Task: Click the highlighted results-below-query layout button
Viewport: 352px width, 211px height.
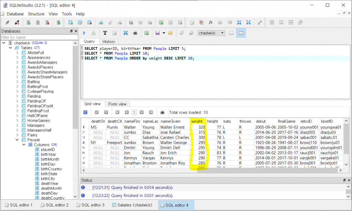Action: (x=241, y=33)
